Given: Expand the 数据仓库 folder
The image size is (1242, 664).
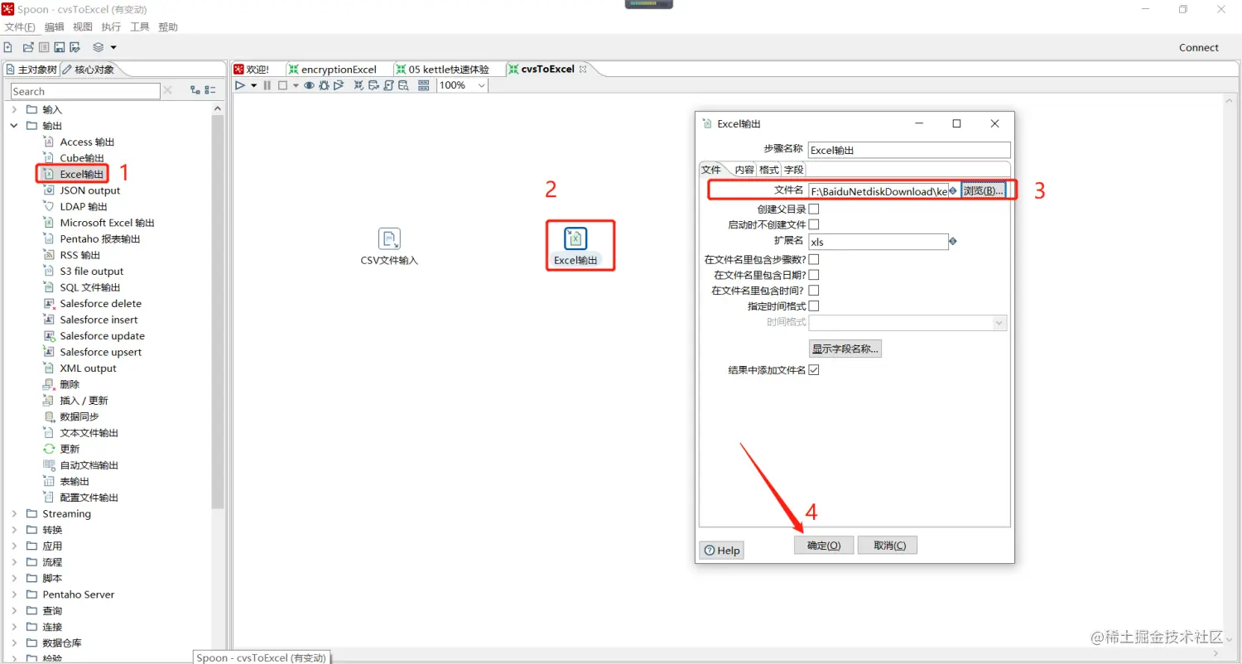Looking at the screenshot, I should pos(14,643).
